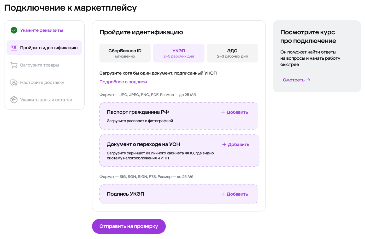Click the box icon for prices and stock
The width and height of the screenshot is (365, 239).
pos(14,100)
